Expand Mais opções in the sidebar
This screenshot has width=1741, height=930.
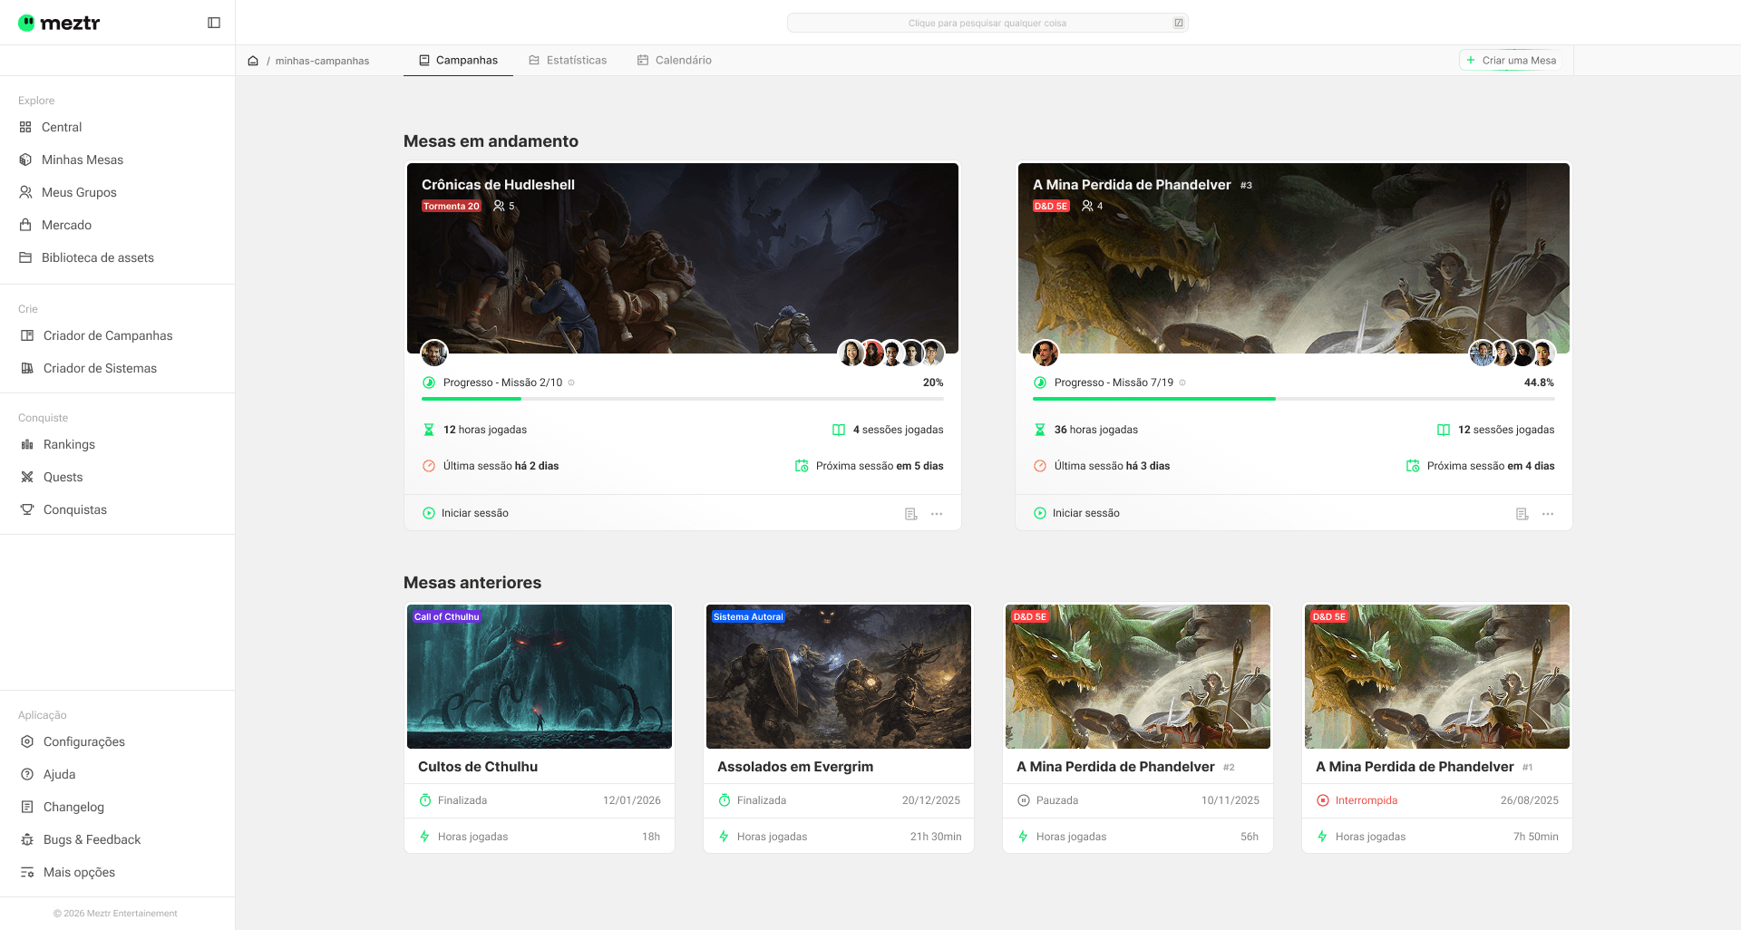point(79,872)
